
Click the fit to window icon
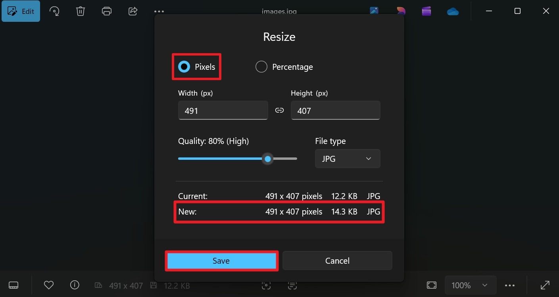432,285
